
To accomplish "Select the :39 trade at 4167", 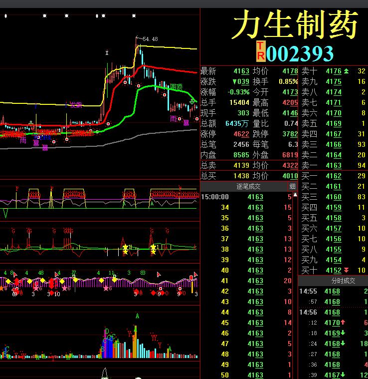I will pyautogui.click(x=333, y=375).
